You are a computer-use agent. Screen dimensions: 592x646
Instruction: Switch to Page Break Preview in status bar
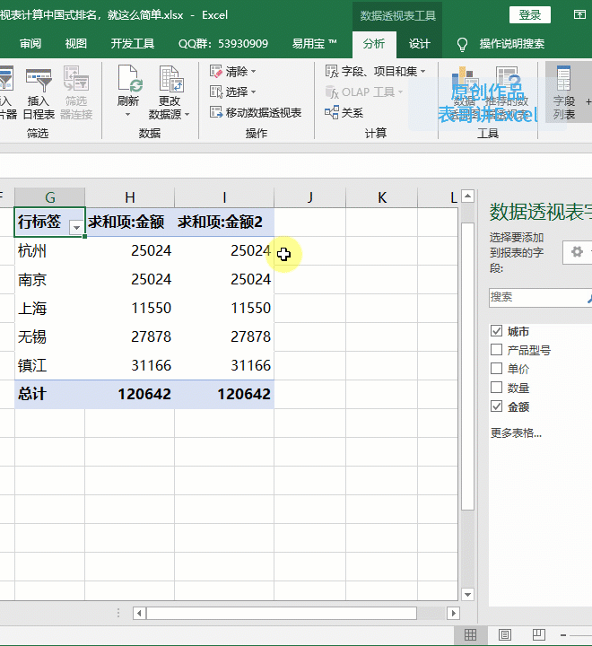click(538, 635)
